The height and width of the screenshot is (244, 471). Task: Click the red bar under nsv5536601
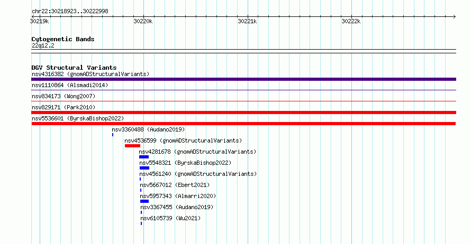coord(243,124)
